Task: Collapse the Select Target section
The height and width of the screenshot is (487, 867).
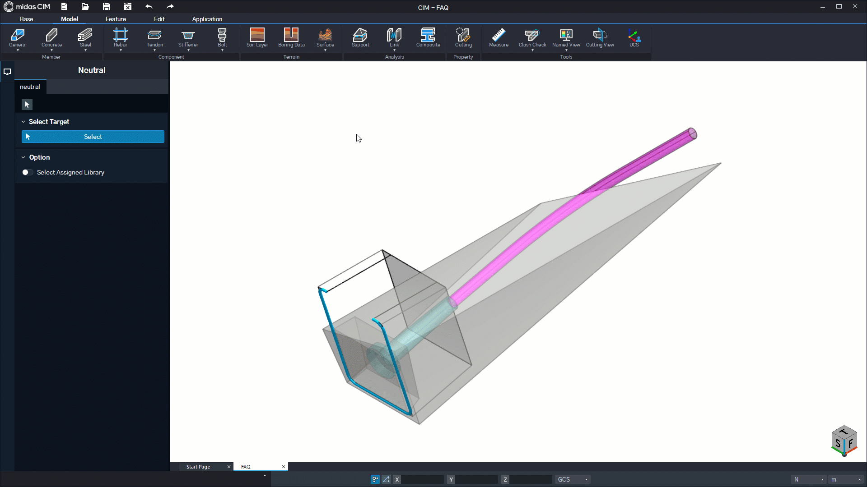Action: [x=23, y=122]
